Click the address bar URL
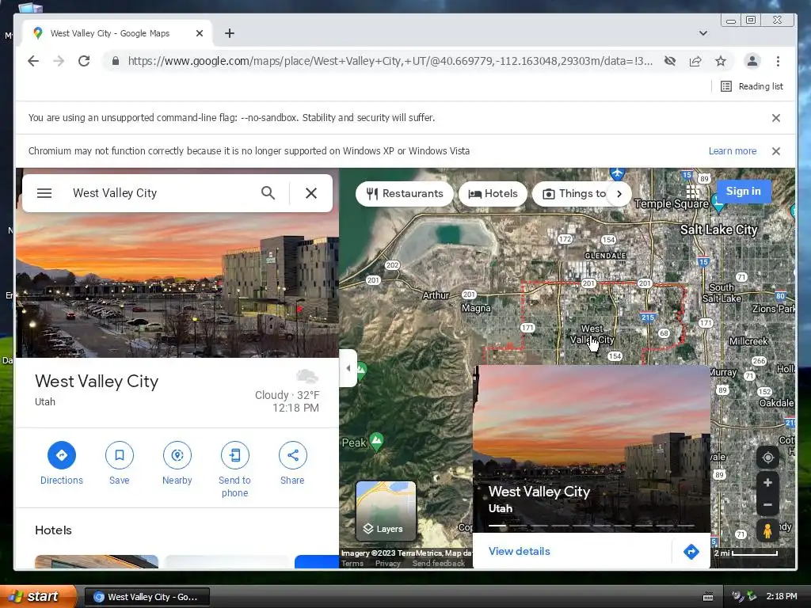811x608 pixels. (x=390, y=61)
